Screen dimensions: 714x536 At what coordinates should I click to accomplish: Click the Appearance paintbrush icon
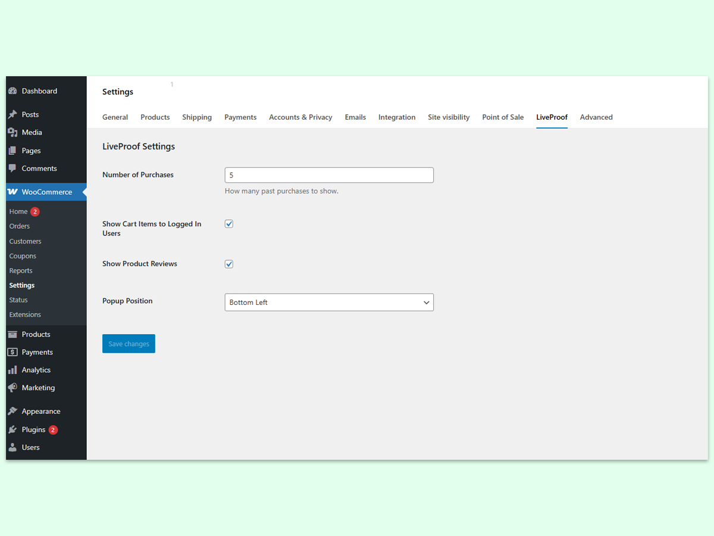coord(12,412)
